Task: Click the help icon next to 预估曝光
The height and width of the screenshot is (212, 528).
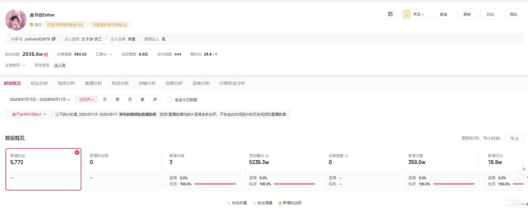Action: (x=267, y=156)
